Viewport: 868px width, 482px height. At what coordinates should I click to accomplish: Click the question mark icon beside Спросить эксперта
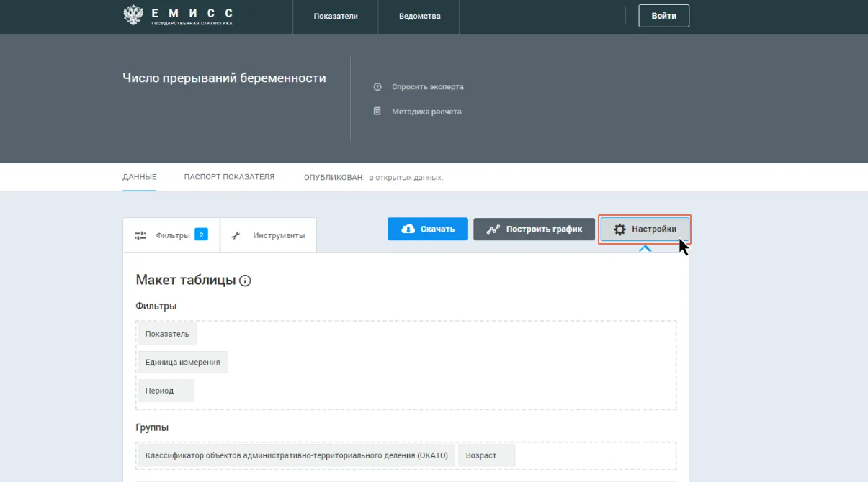pos(377,87)
